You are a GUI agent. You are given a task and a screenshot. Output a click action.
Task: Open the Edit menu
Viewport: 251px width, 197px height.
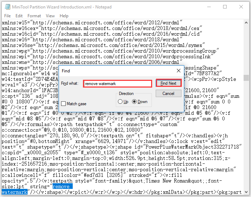tap(19, 16)
